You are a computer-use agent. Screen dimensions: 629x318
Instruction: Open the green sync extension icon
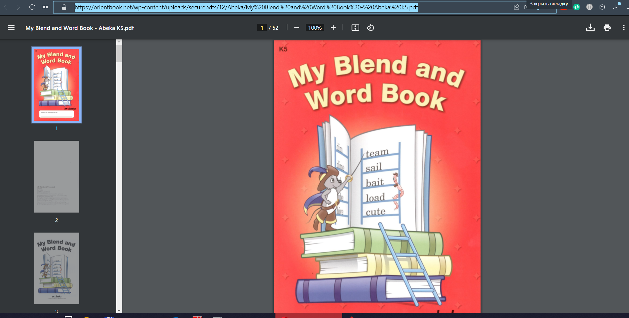coord(577,7)
